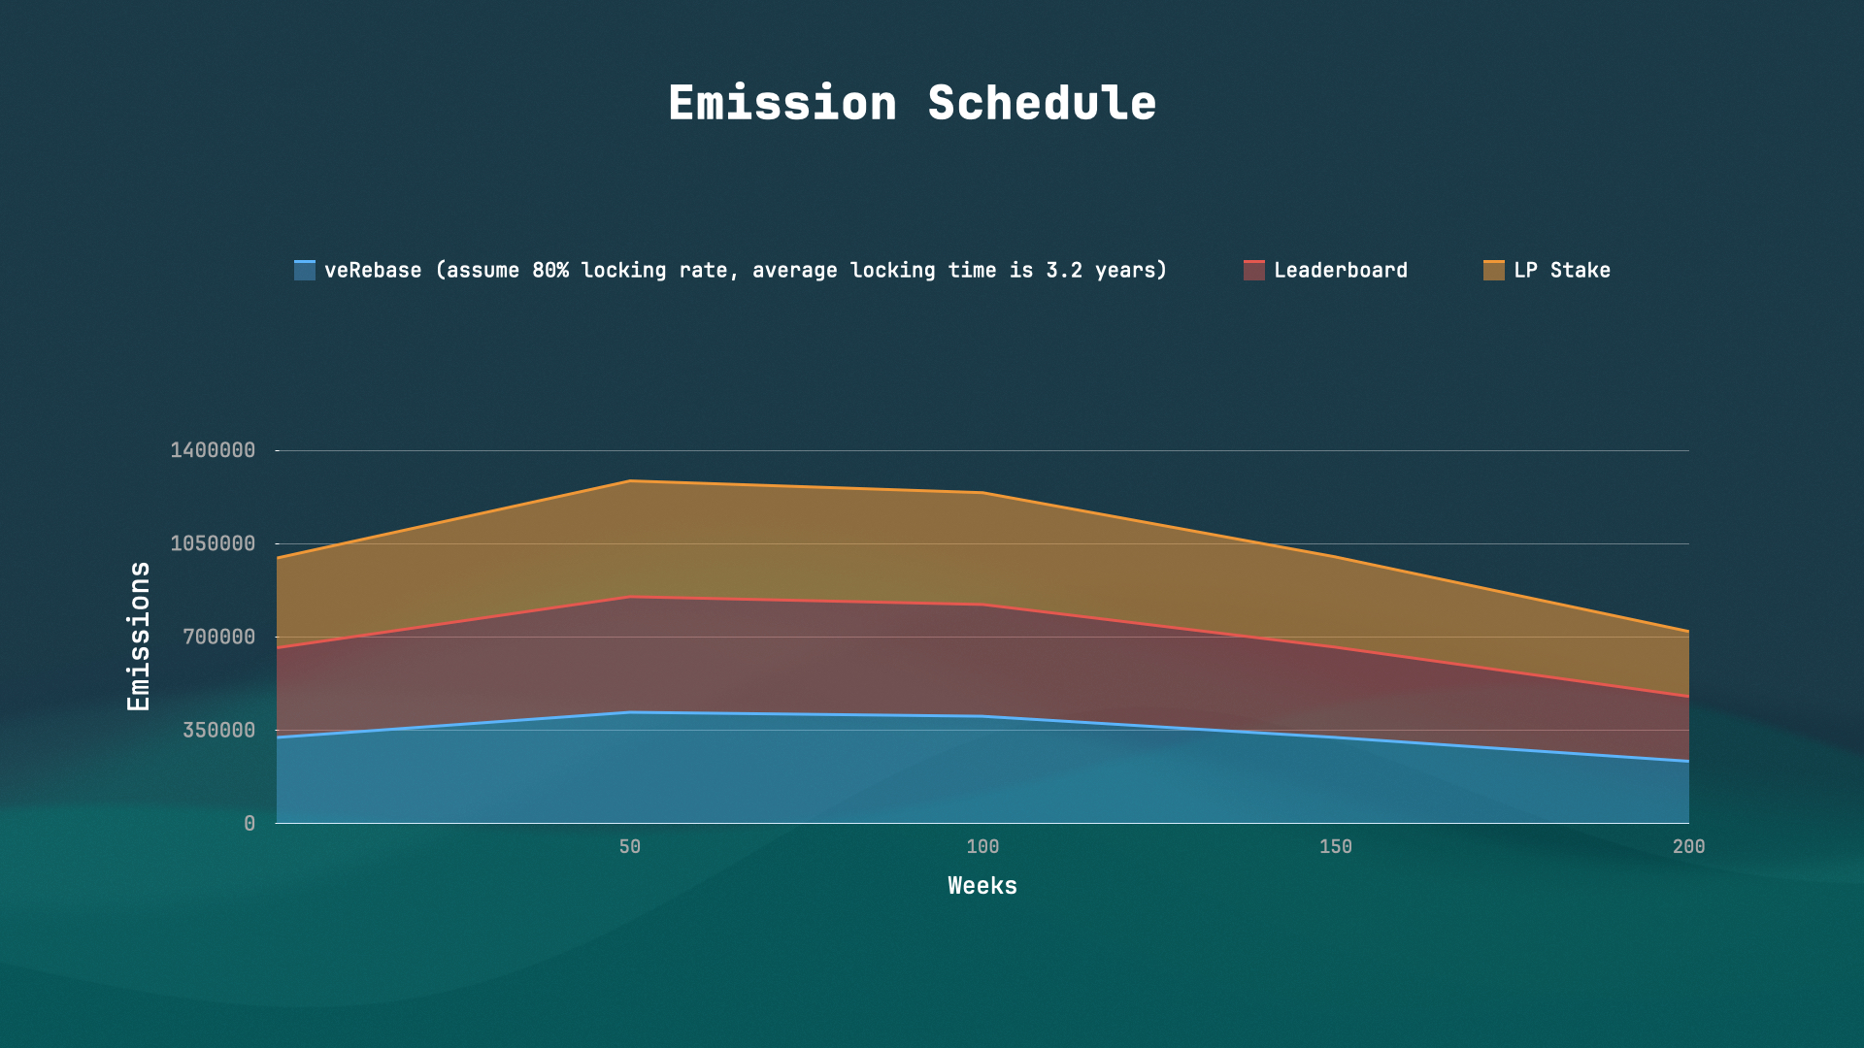Toggle the Leaderboard red legend swatch

click(1253, 271)
